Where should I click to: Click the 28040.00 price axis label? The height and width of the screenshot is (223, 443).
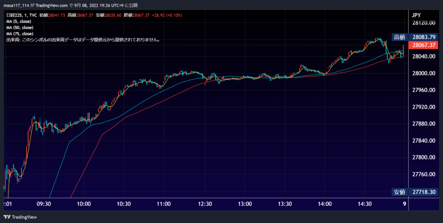(x=424, y=57)
